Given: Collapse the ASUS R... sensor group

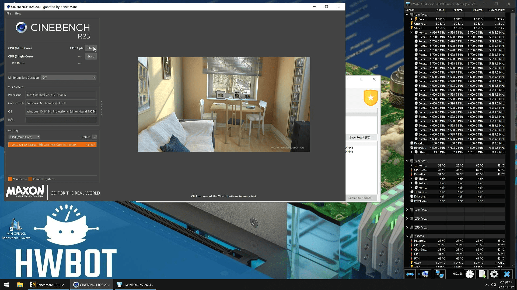Looking at the screenshot, I should (407, 236).
